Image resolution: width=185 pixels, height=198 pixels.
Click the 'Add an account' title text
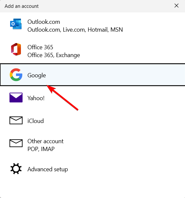22,6
